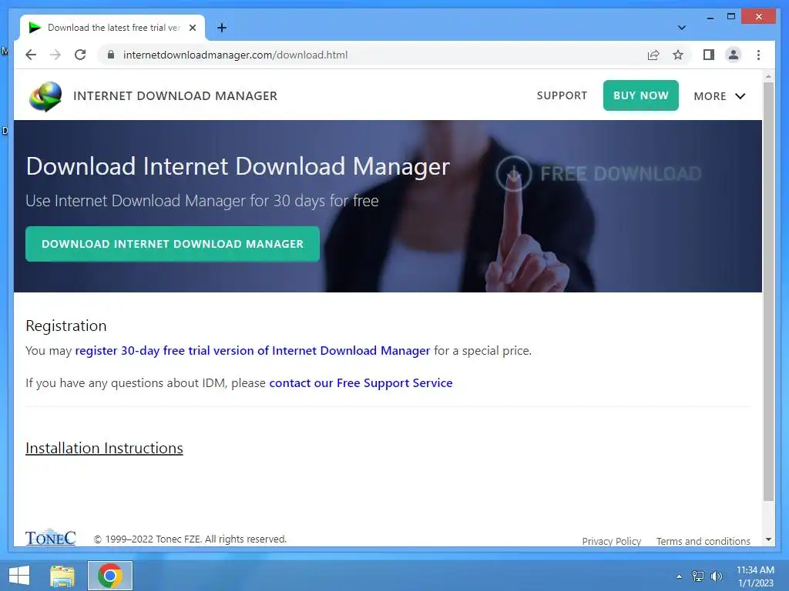This screenshot has height=591, width=789.
Task: Go back with the browser back arrow
Action: [x=31, y=55]
